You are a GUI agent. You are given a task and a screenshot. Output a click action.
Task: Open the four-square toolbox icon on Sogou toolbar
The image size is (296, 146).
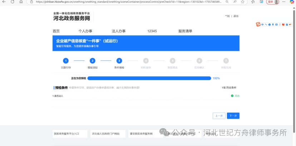click(287, 25)
